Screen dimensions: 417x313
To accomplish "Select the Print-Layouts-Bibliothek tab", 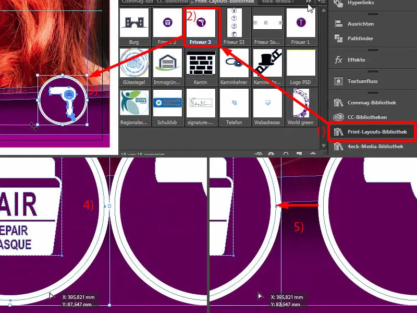I will 224,2.
